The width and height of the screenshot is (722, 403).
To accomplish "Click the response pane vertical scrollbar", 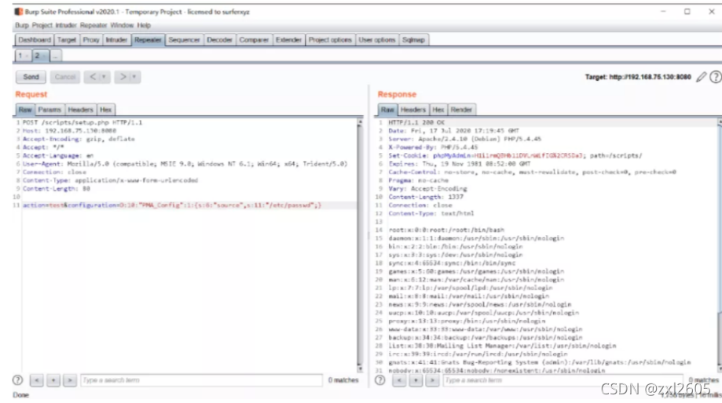I will 719,245.
